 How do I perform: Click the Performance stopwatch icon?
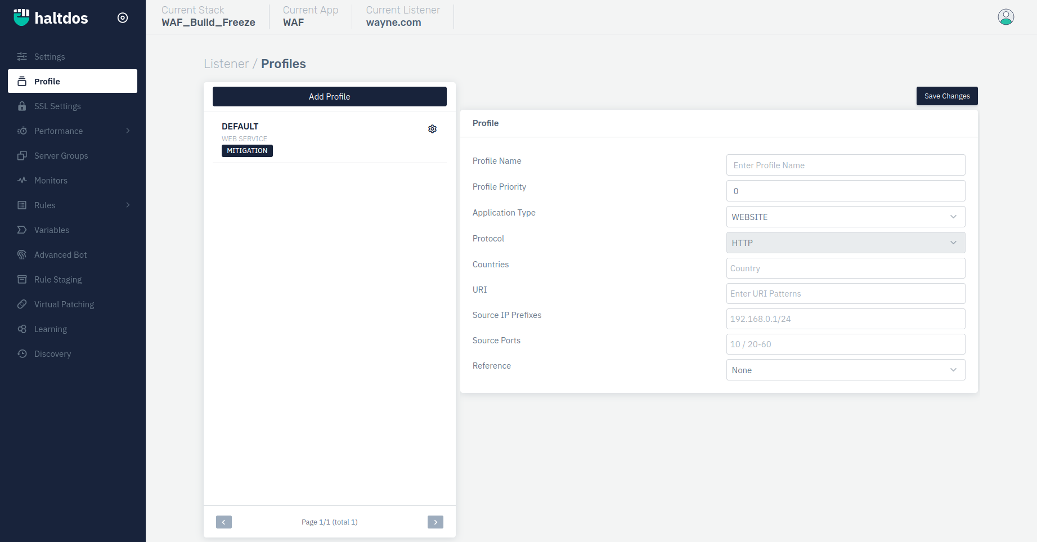click(x=22, y=131)
